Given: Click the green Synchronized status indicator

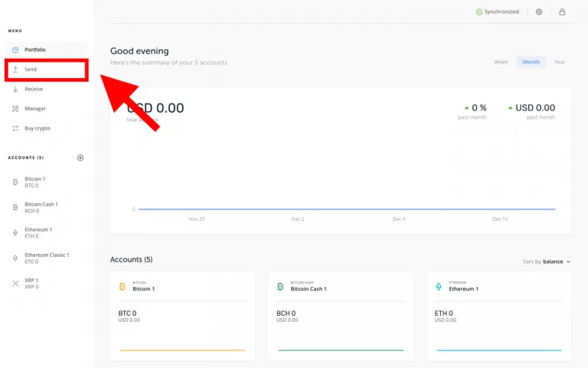Looking at the screenshot, I should coord(498,12).
